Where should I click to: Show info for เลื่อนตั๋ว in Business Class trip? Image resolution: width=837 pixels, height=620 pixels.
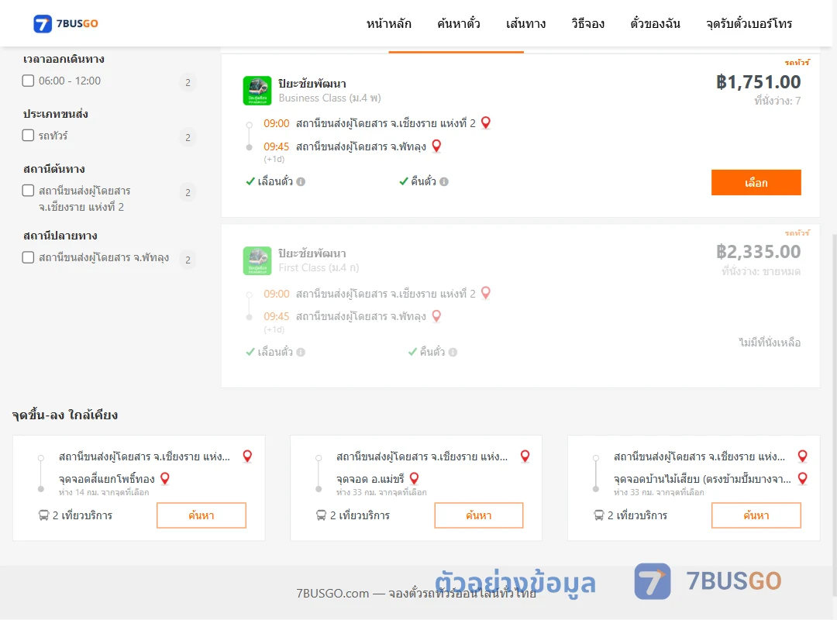301,181
